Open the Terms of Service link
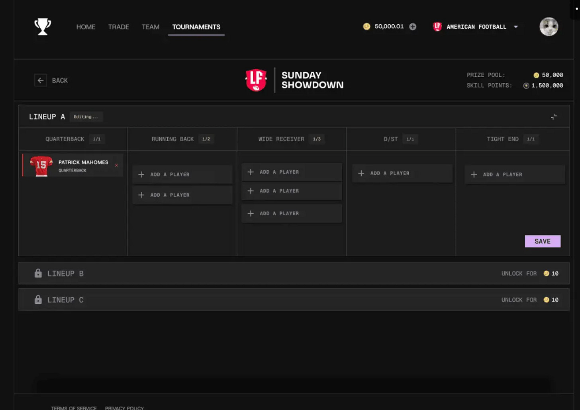The width and height of the screenshot is (580, 410). tap(74, 408)
